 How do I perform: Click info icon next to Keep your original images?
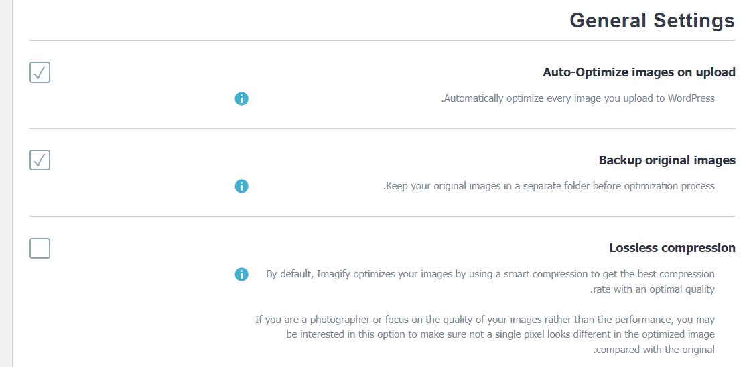[242, 187]
